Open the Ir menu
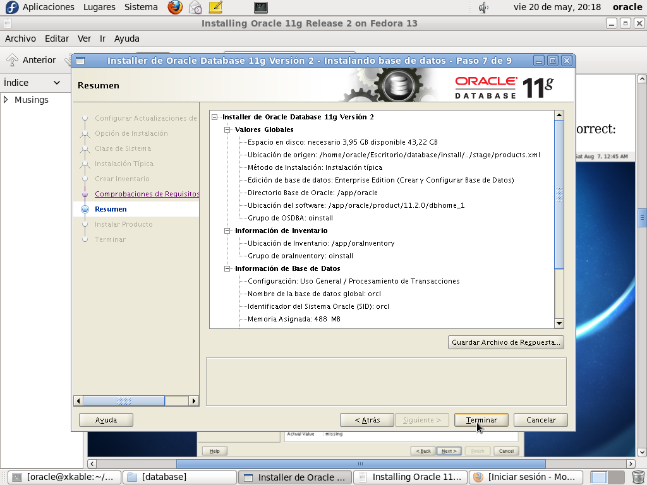Screen dimensions: 647x485 [102, 39]
